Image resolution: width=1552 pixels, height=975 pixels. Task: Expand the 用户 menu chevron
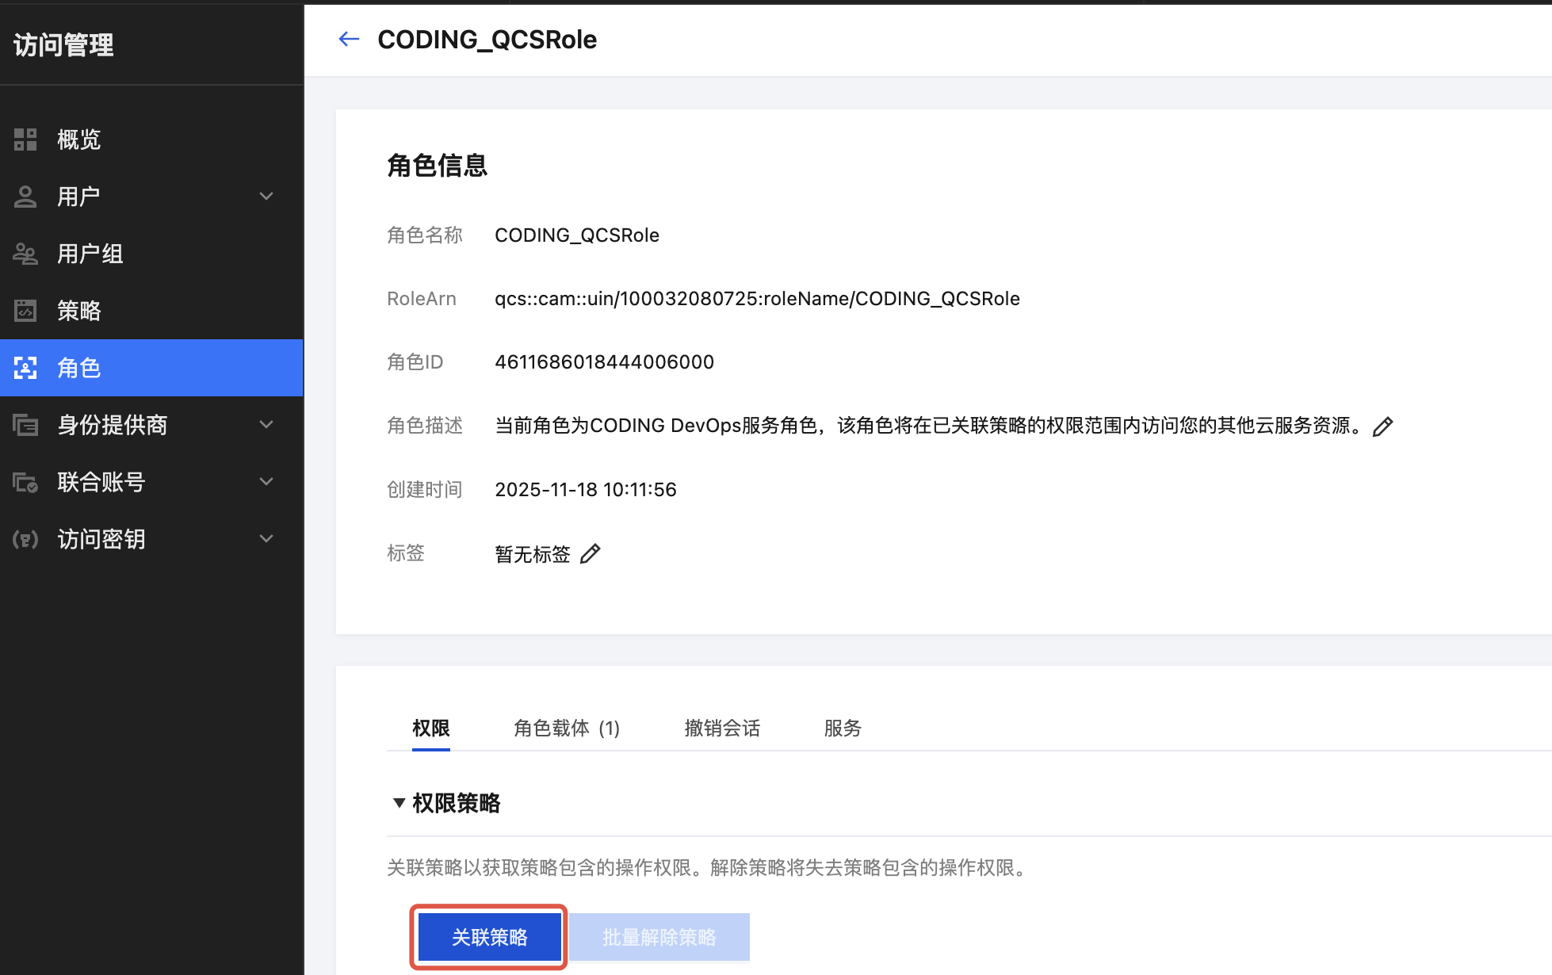[266, 197]
